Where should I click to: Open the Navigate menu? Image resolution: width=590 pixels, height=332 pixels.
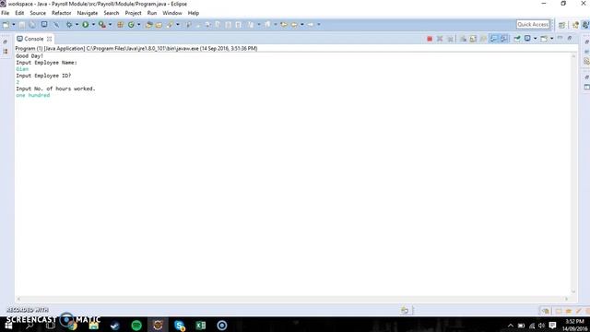[x=88, y=13]
